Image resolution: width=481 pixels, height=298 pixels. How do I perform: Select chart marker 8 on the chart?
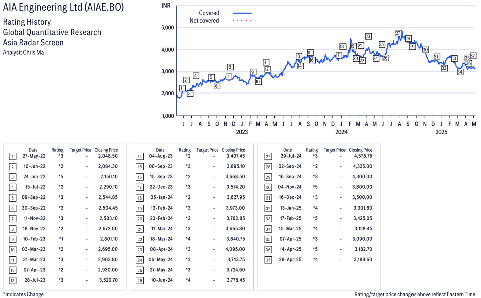230,67
